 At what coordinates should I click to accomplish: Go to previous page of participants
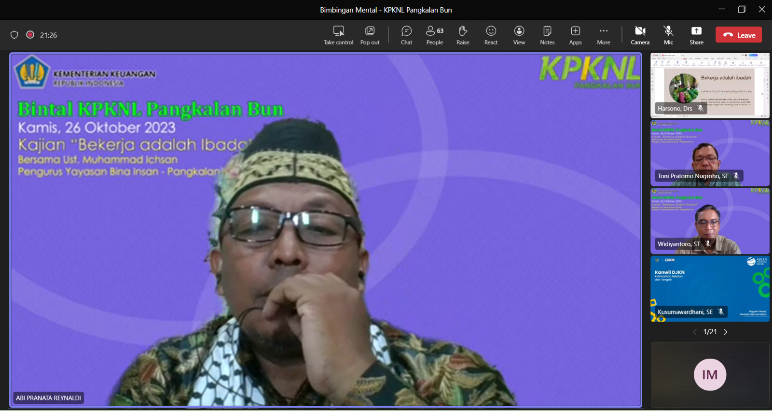click(695, 332)
